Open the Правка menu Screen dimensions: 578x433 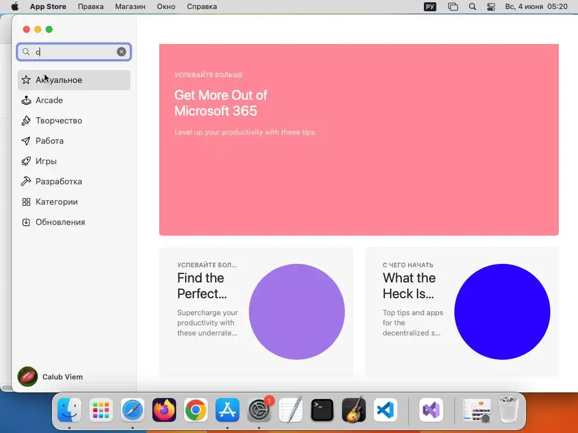[x=91, y=7]
